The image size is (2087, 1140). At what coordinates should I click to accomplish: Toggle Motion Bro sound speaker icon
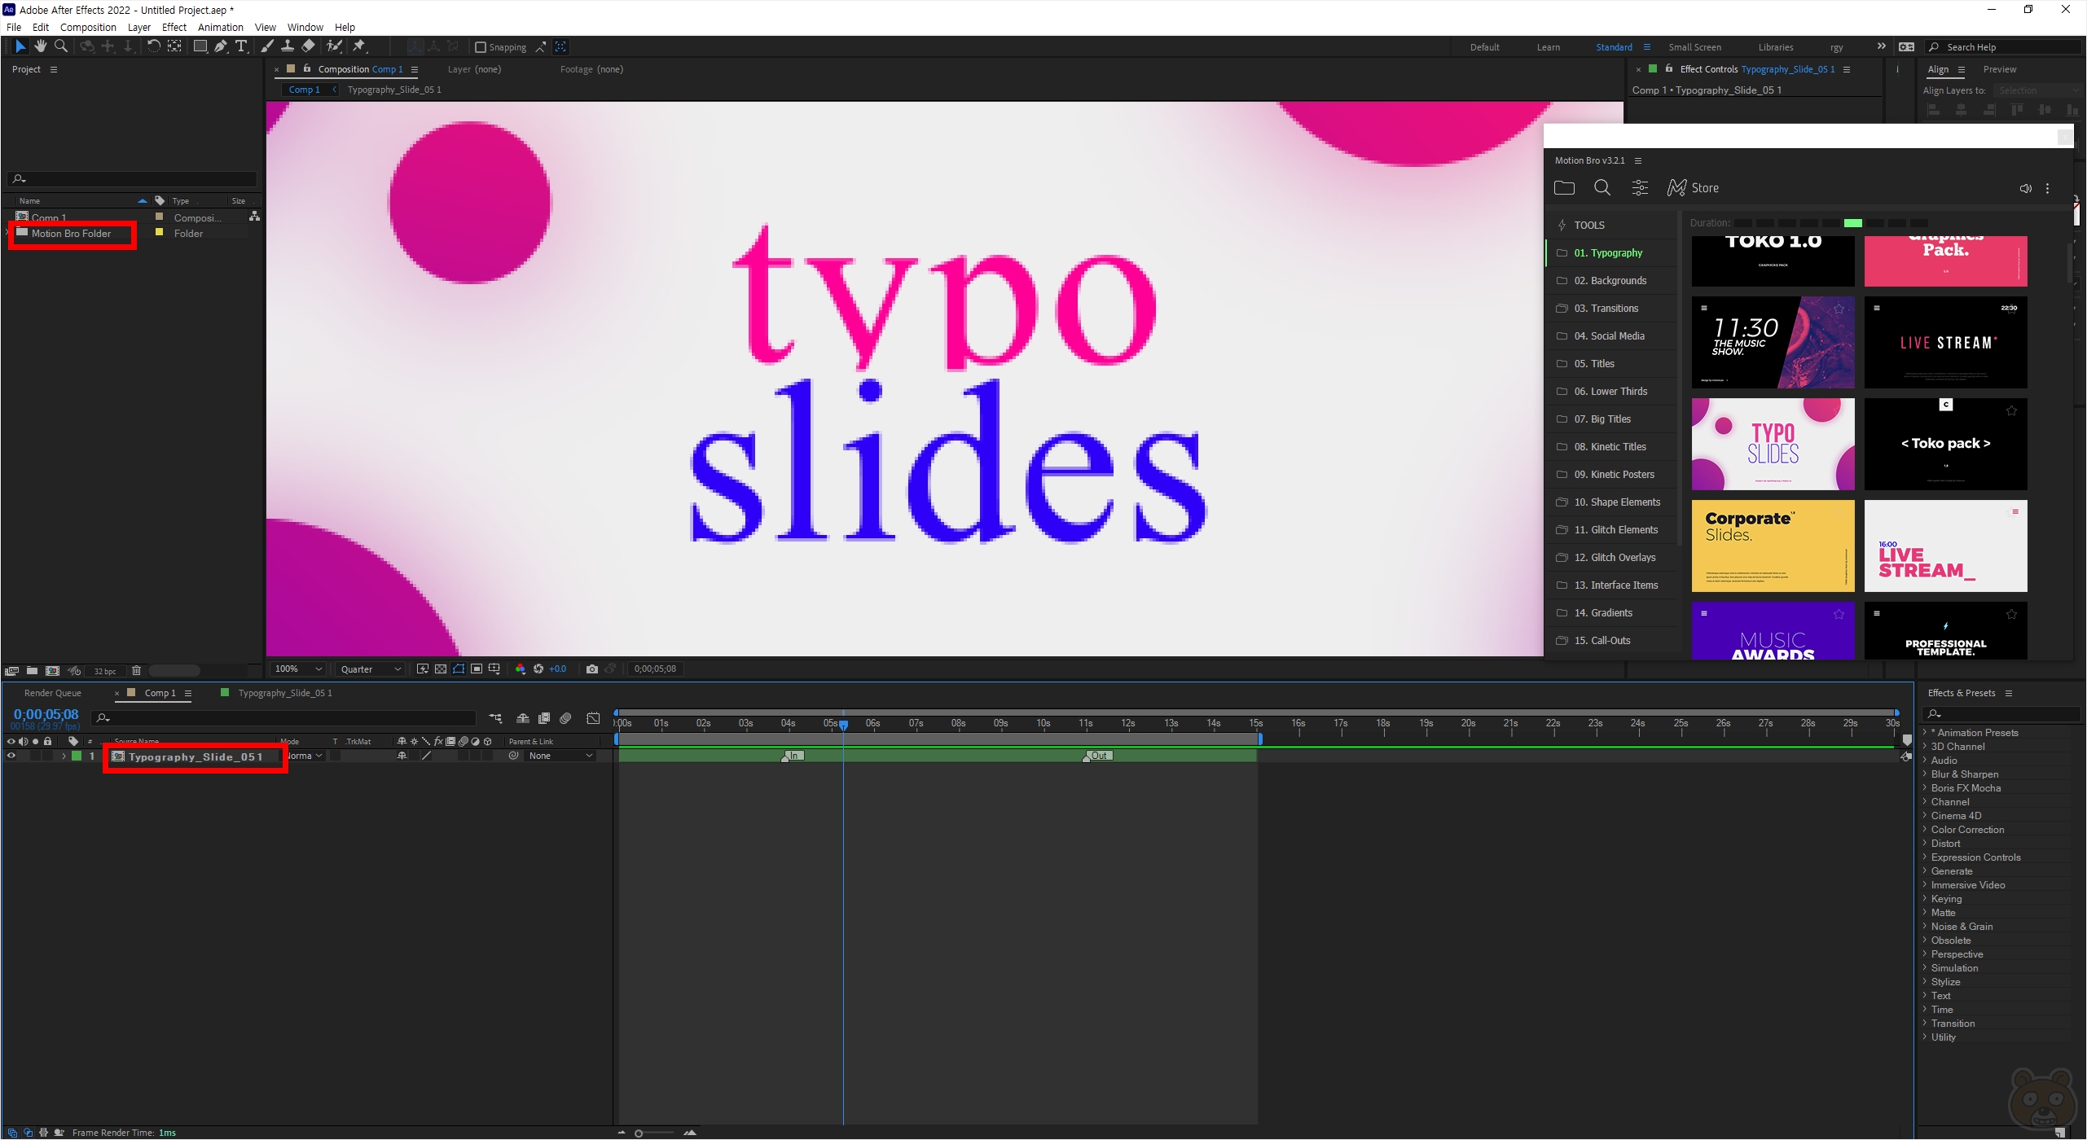(2026, 188)
